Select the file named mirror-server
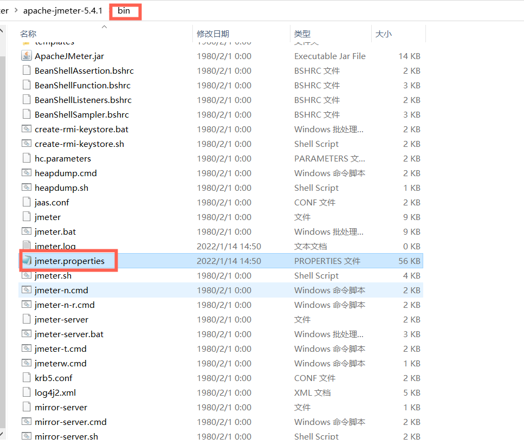524x445 pixels. [61, 407]
